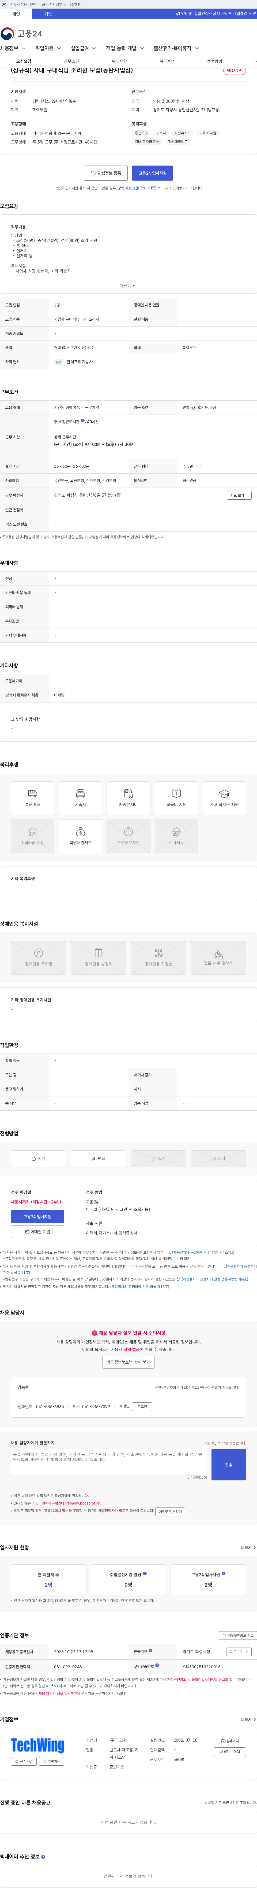Jump to the 복리후생 section tab

pos(167,61)
